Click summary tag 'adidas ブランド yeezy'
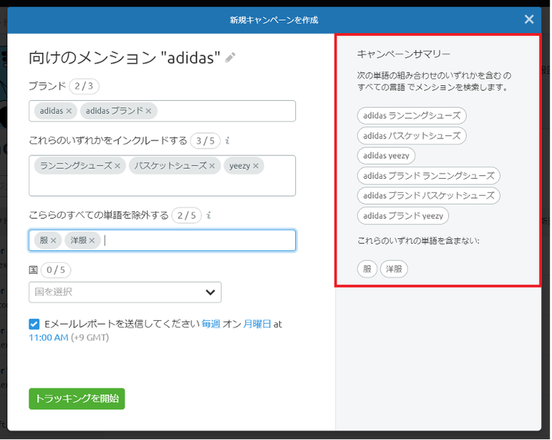Screen dimensions: 552x440 403,216
